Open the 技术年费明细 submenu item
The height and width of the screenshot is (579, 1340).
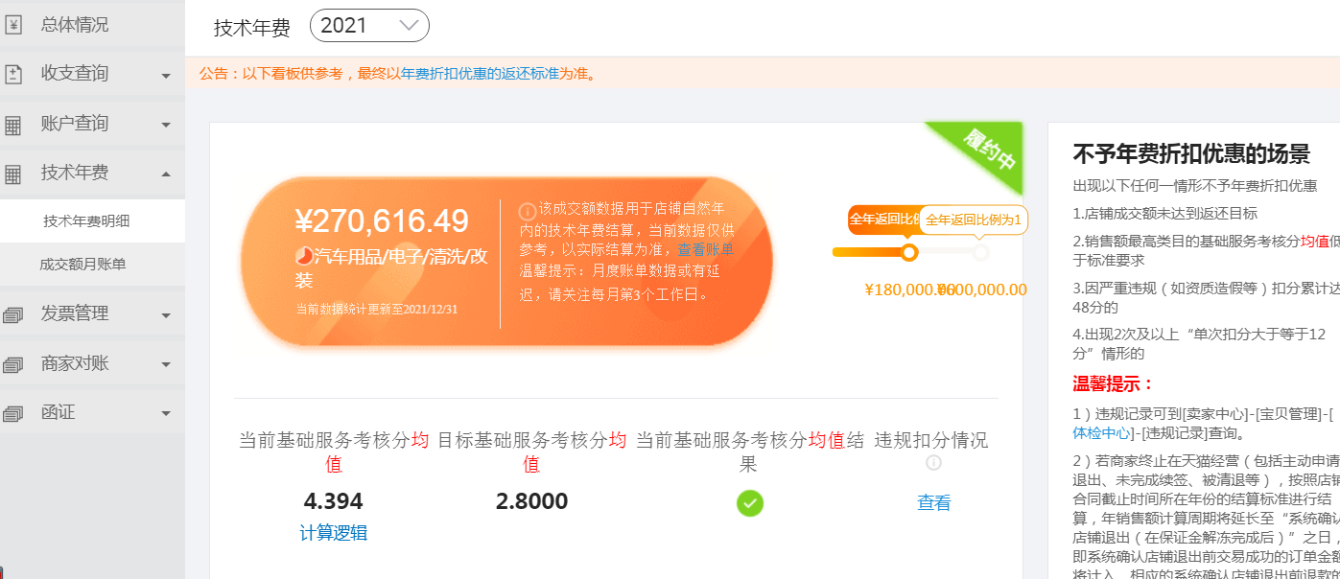86,221
